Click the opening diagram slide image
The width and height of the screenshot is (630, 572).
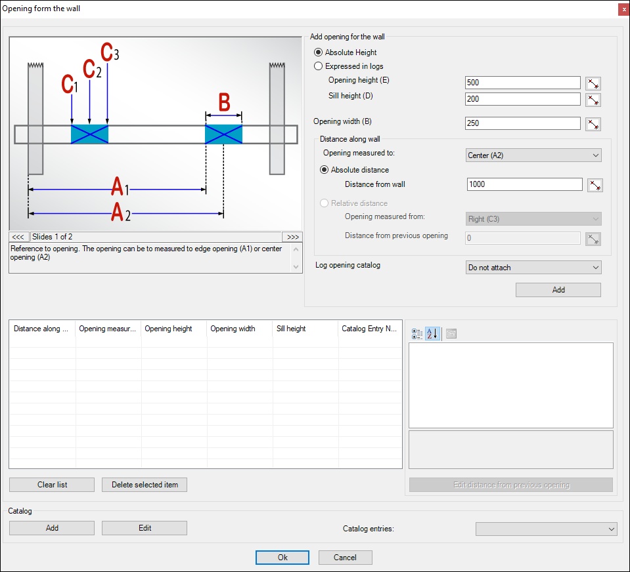[156, 134]
